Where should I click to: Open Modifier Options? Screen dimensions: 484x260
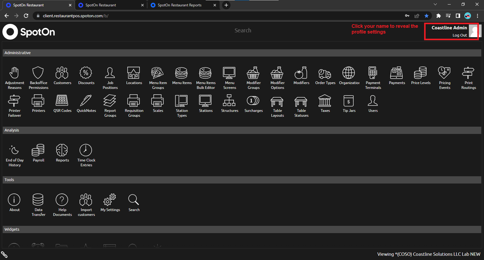click(277, 78)
